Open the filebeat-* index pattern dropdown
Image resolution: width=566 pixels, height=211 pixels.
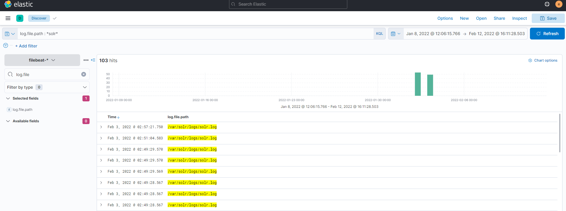point(42,60)
